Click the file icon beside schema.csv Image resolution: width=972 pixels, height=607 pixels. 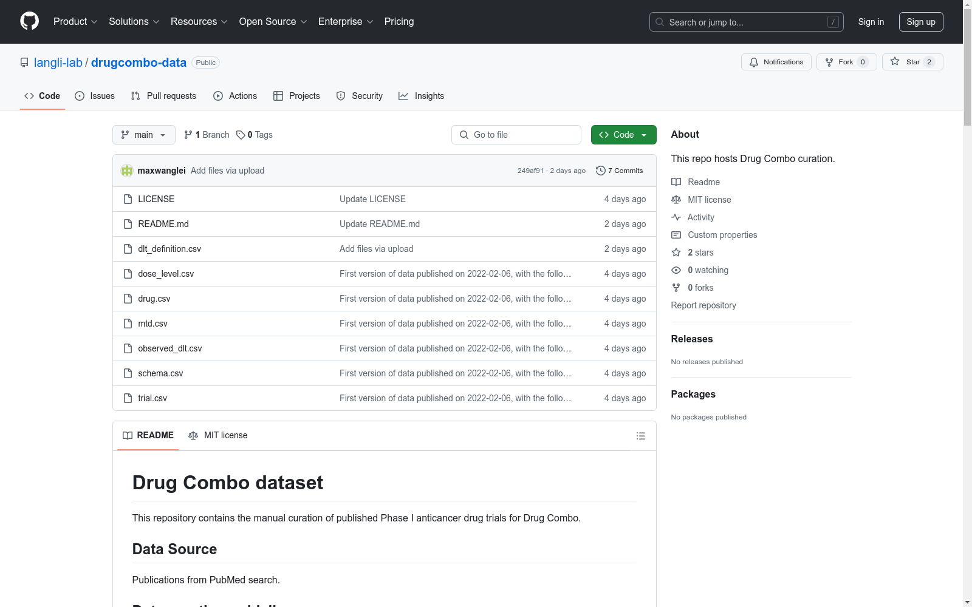128,373
